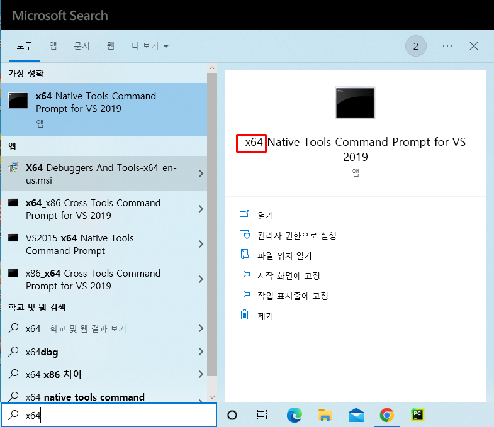This screenshot has width=494, height=427.
Task: Click the magnifier icon in search box
Action: coord(13,414)
